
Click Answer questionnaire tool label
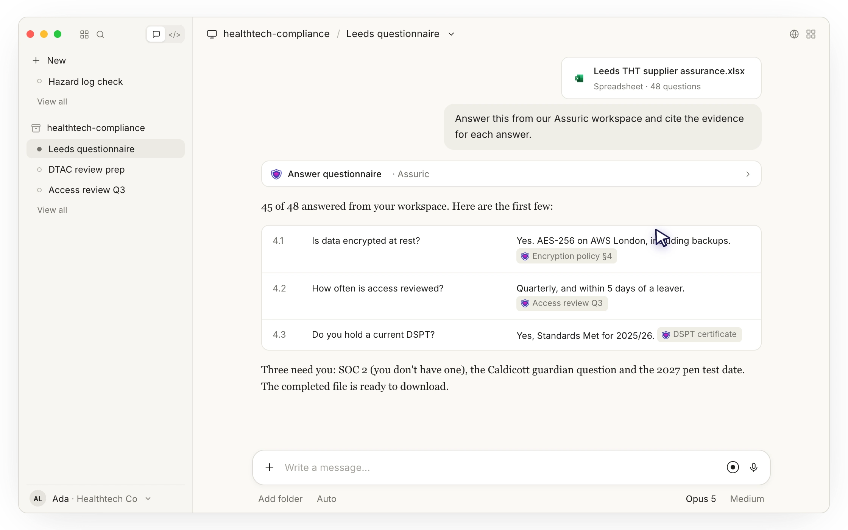(x=334, y=174)
